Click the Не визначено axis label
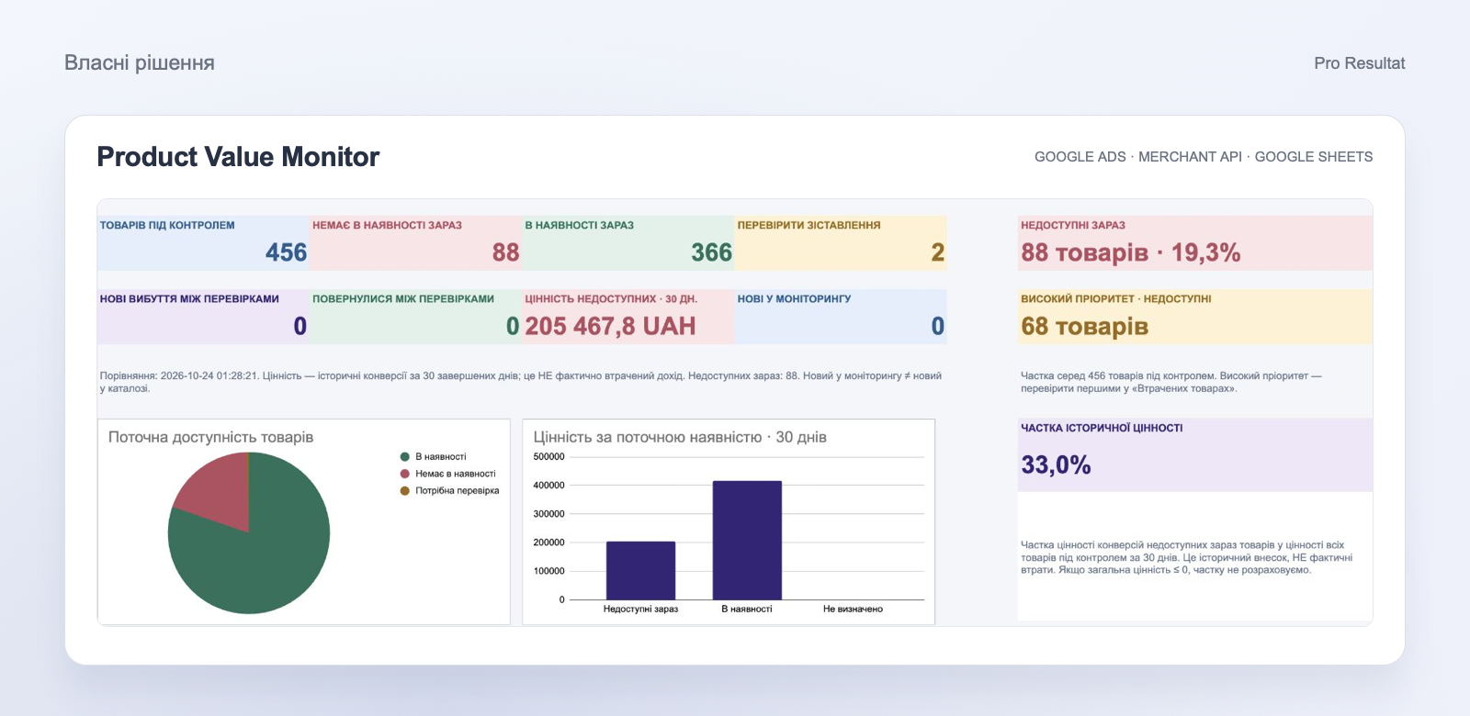Screen dimensions: 1470x716 [853, 609]
